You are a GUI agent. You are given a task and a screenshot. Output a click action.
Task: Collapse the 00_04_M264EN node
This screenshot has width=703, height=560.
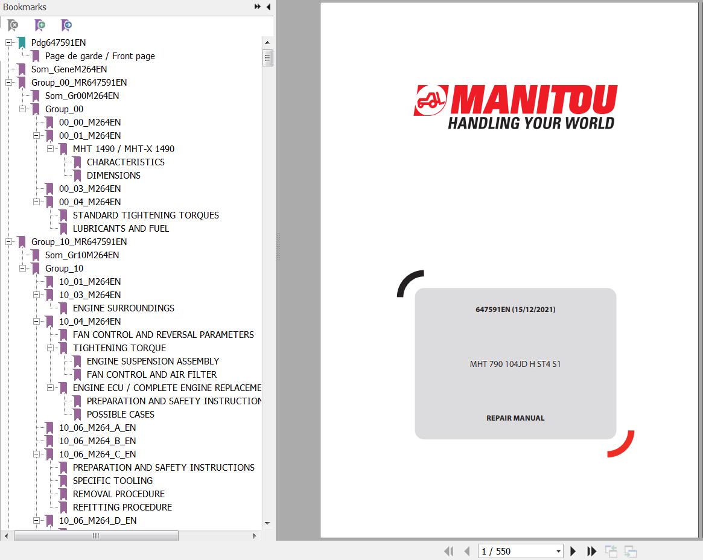[x=36, y=202]
